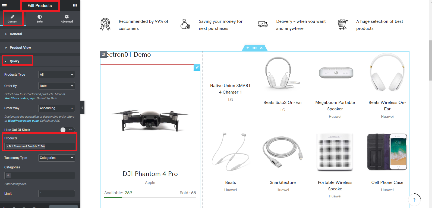Open the WordPress codex page link under Order By
This screenshot has height=208, width=432.
(x=20, y=98)
